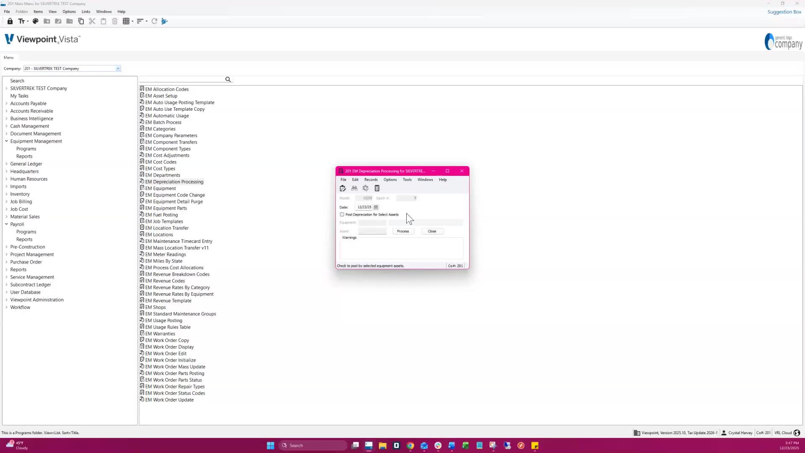Open the Company dropdown selector

(x=118, y=68)
